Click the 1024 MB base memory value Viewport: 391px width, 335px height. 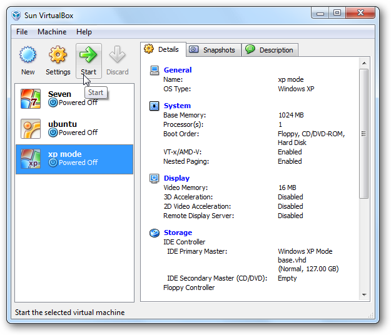pos(291,115)
